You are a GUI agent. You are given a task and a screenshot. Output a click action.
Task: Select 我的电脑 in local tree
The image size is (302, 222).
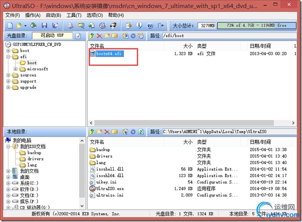pos(22,140)
